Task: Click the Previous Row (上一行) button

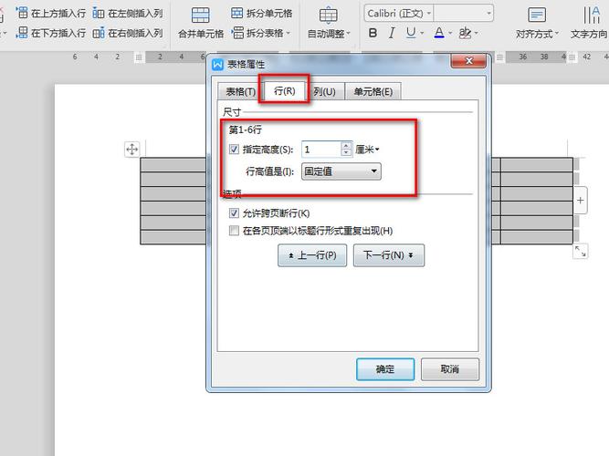Action: [312, 255]
